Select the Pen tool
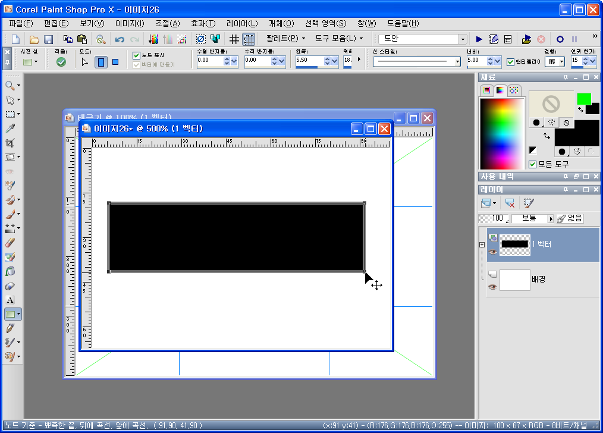This screenshot has width=603, height=433. (10, 328)
